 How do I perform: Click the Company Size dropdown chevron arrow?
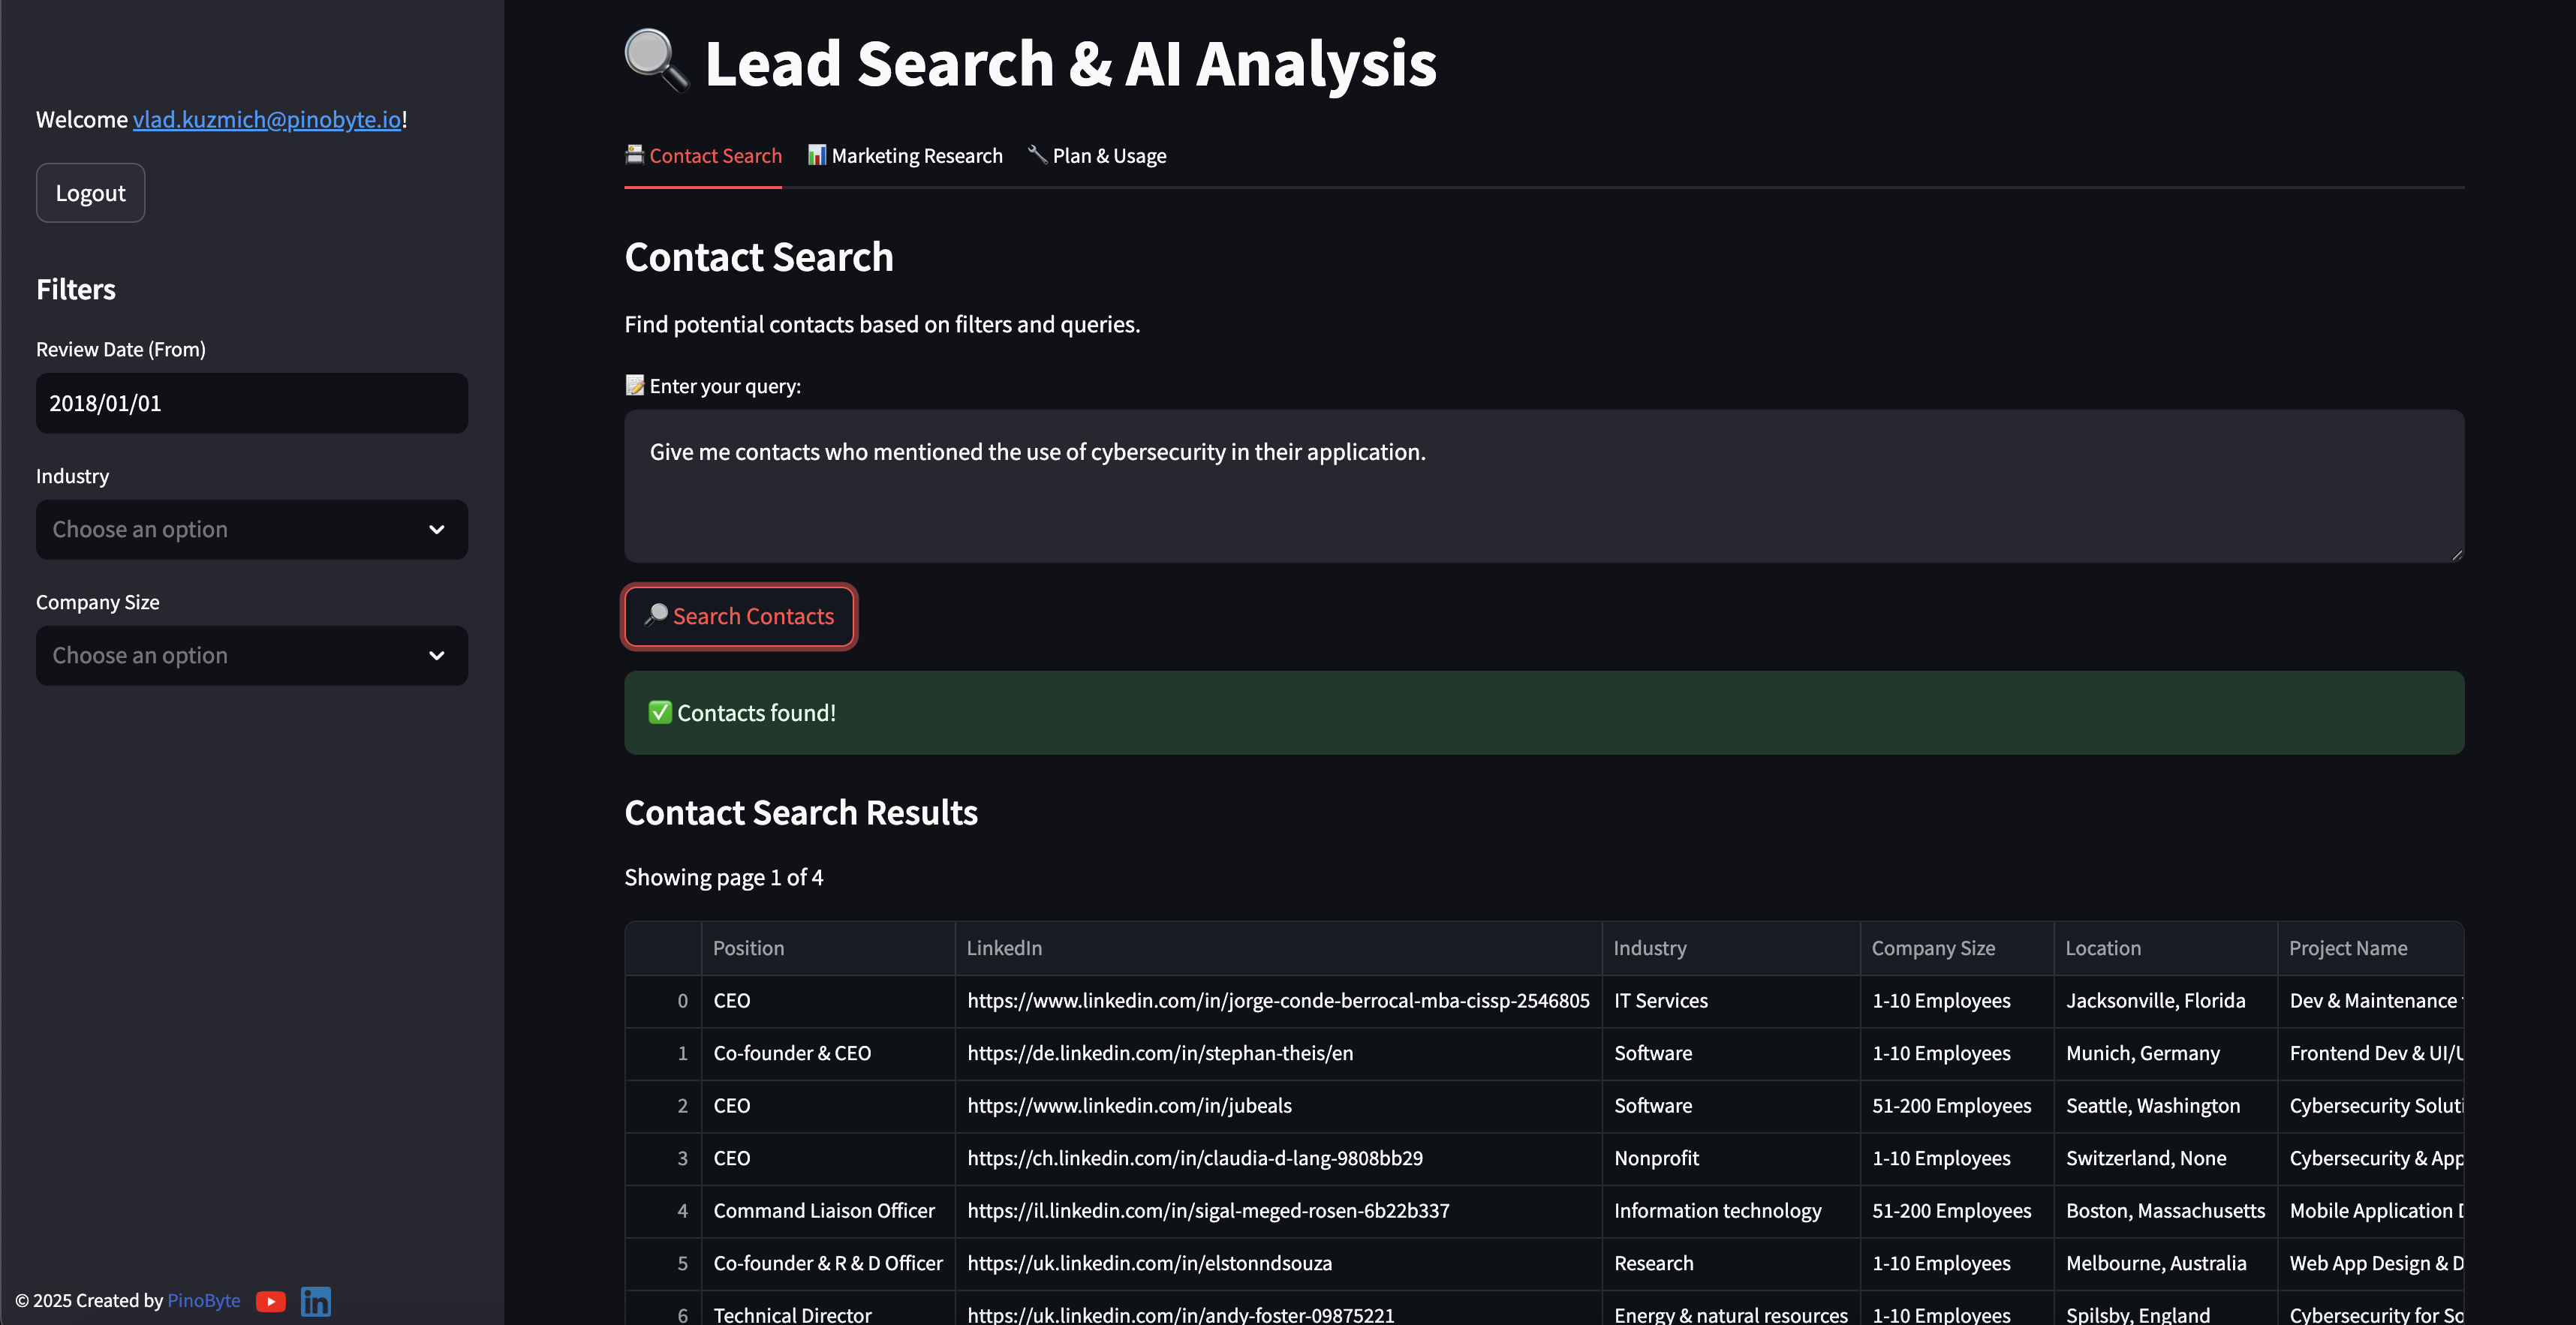pos(436,656)
